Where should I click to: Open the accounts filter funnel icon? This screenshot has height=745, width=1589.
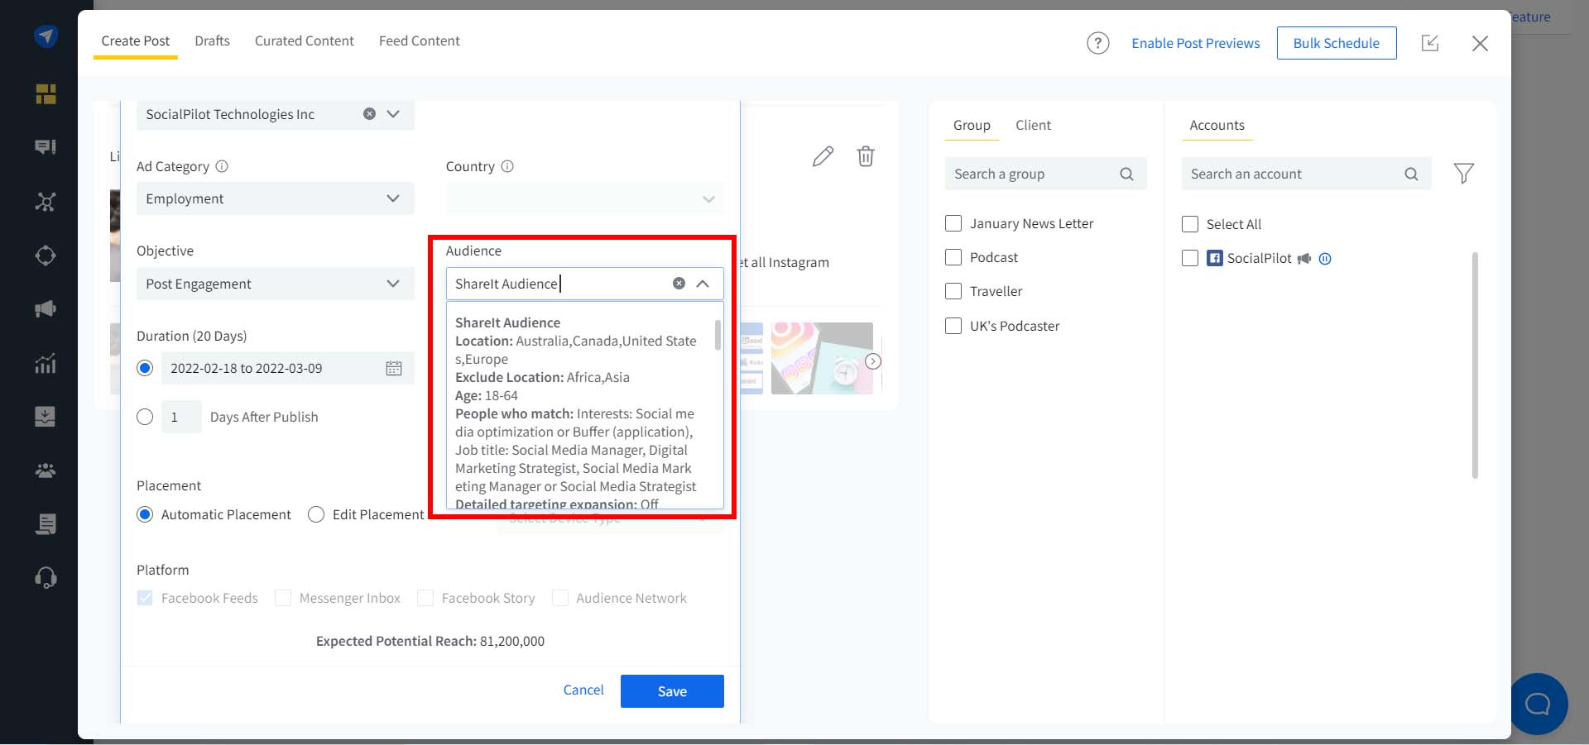point(1463,174)
